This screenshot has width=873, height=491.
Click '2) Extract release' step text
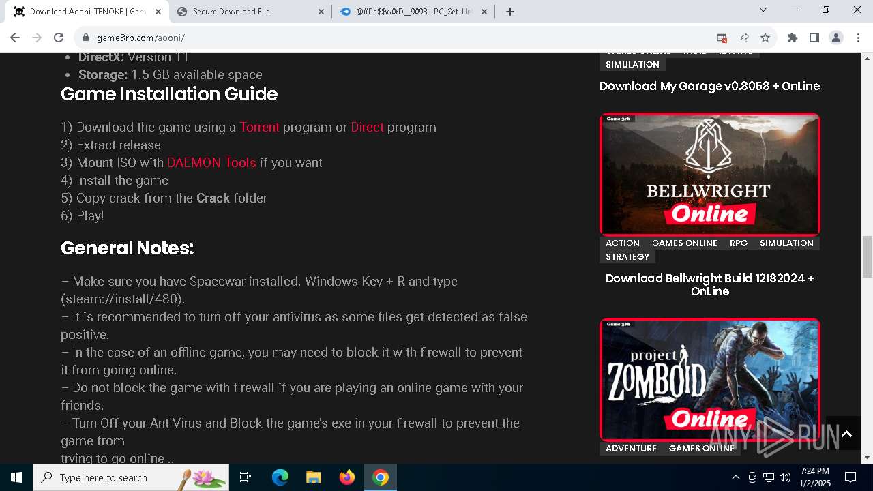click(110, 145)
